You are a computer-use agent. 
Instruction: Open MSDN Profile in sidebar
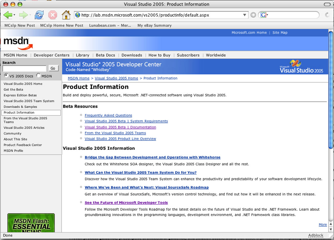click(13, 151)
